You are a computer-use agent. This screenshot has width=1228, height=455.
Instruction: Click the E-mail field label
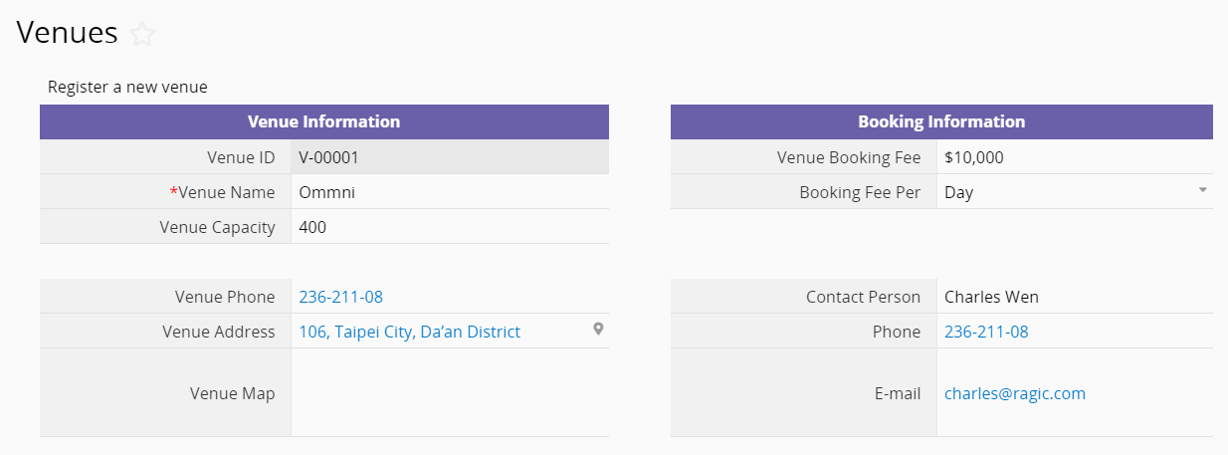tap(897, 393)
